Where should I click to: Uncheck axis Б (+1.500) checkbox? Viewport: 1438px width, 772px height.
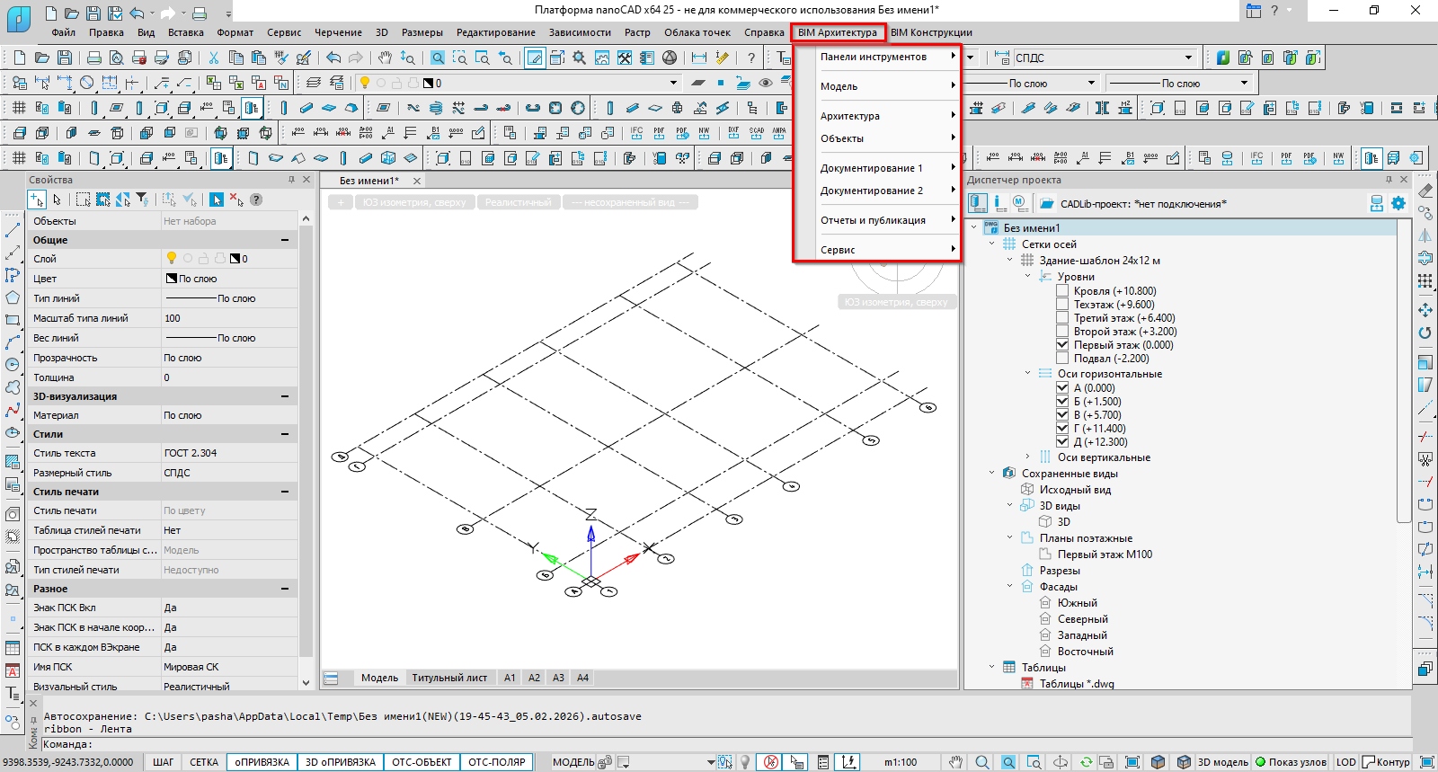point(1062,402)
